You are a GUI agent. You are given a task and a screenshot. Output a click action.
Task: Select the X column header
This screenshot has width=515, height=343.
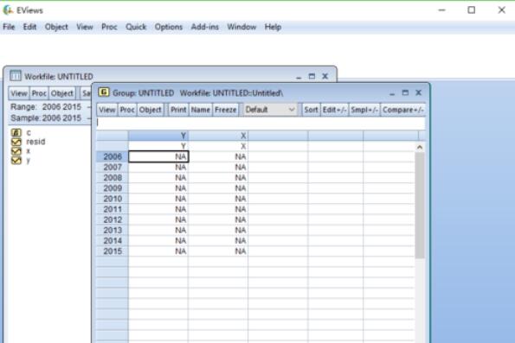tap(218, 136)
